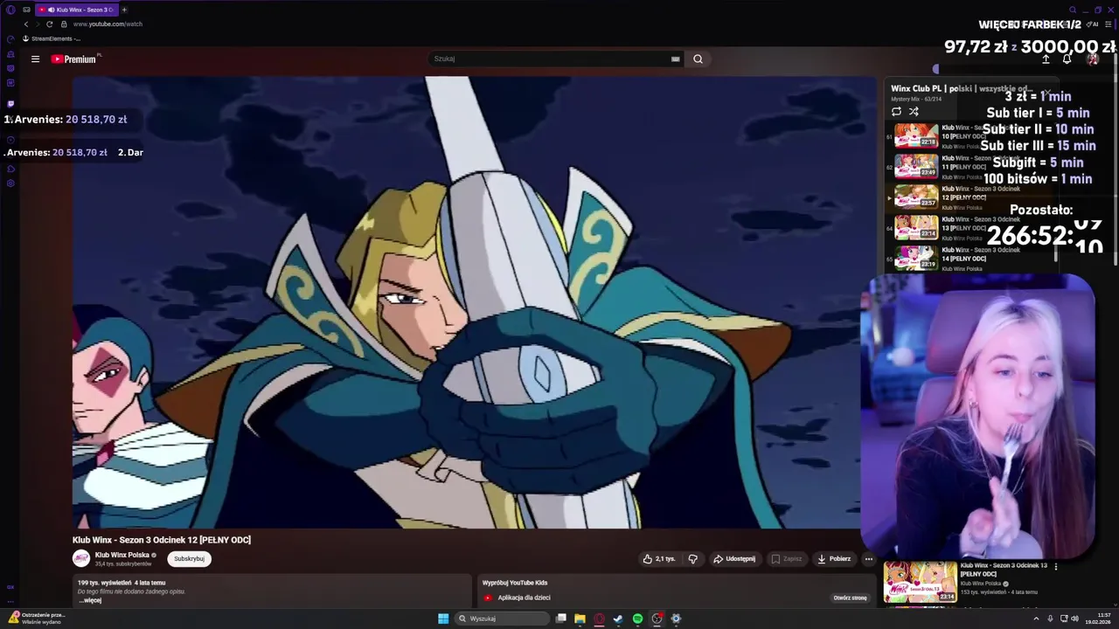Viewport: 1119px width, 629px height.
Task: Click the Subskrybuj button
Action: pos(189,559)
